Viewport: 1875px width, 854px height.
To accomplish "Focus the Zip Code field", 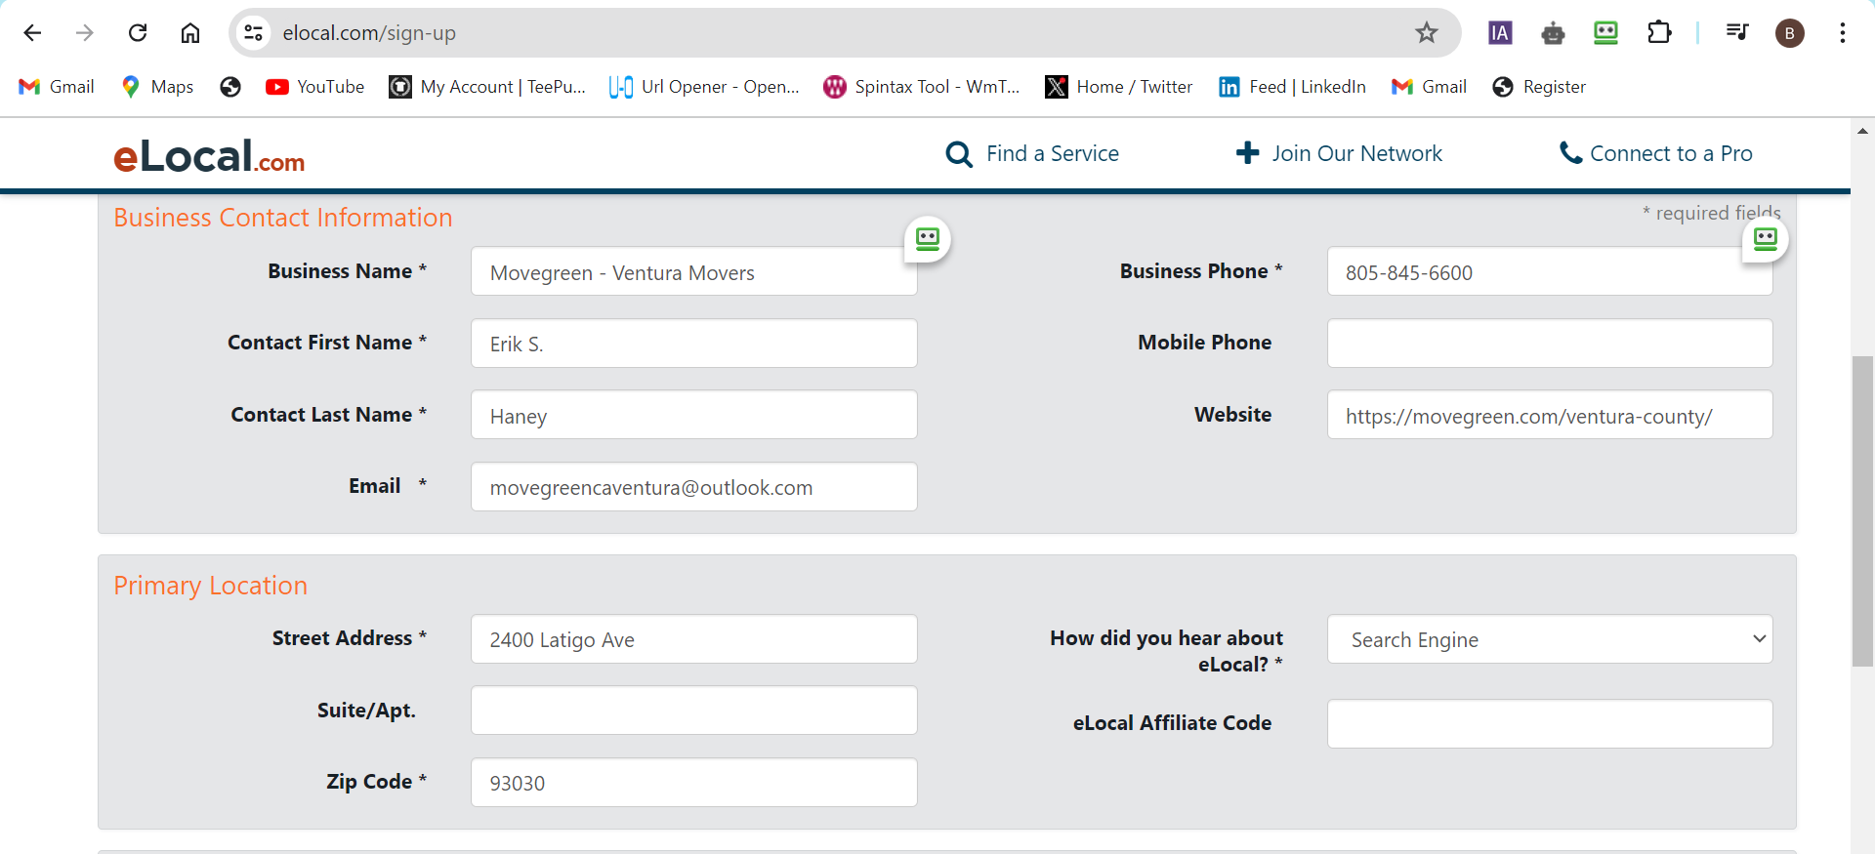I will 694,783.
